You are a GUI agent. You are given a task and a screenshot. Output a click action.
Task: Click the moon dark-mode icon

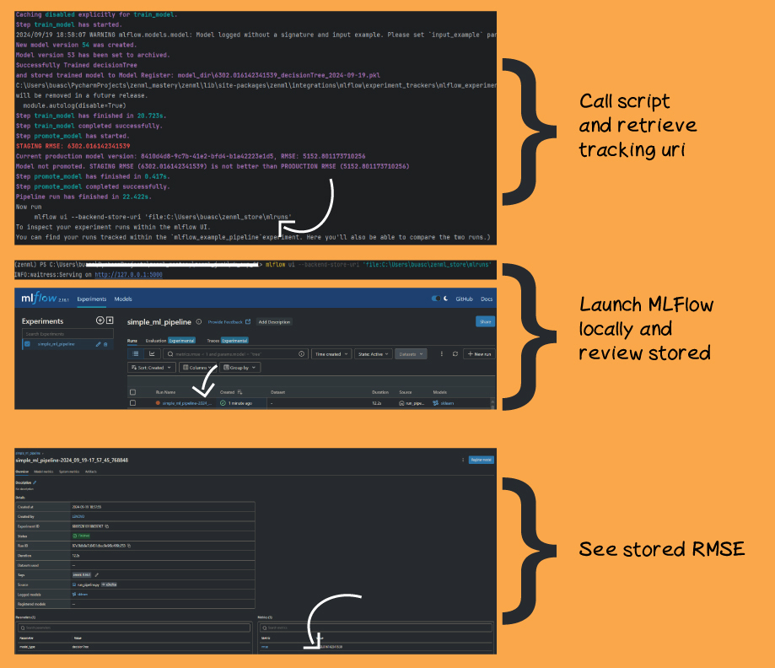coord(446,299)
